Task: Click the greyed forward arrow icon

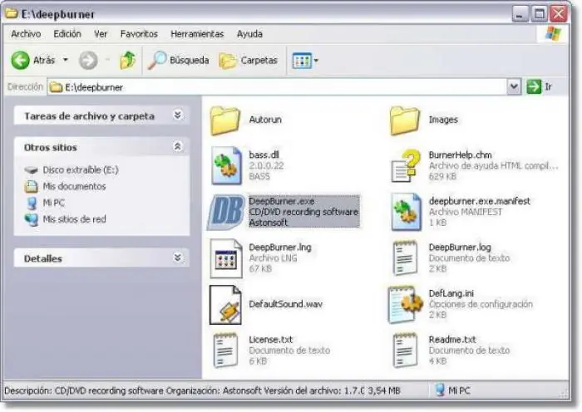Action: coord(88,60)
